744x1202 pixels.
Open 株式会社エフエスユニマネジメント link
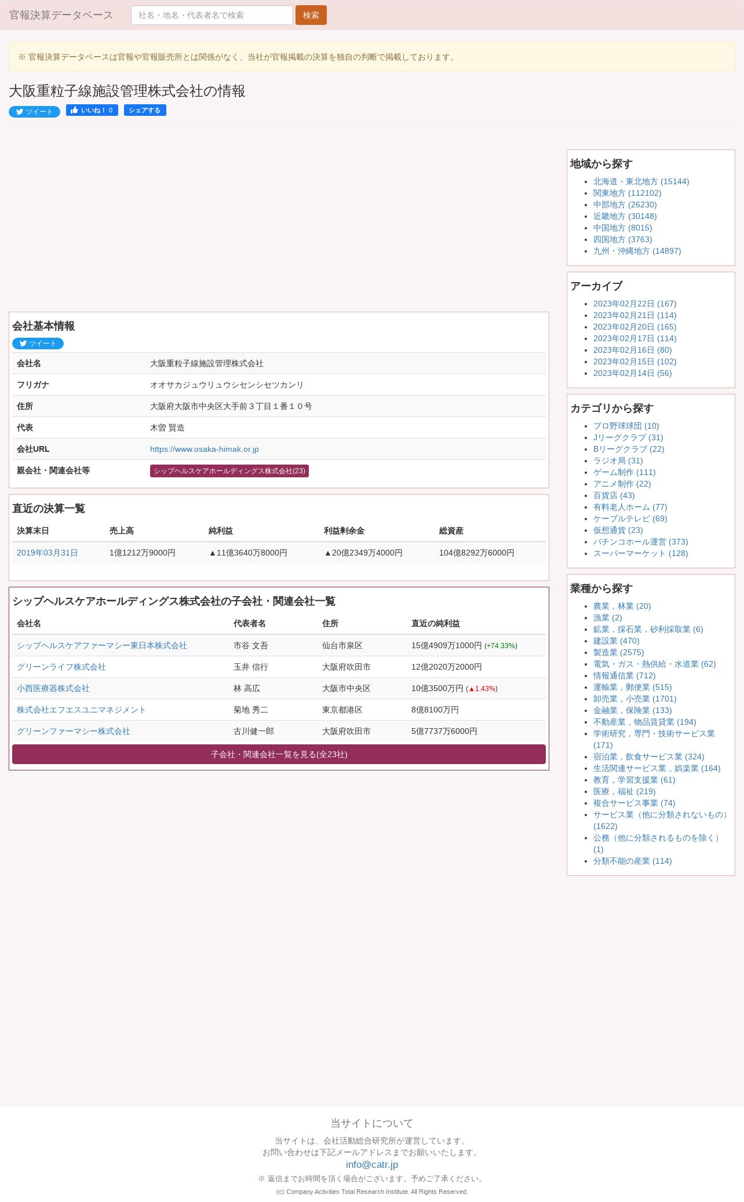click(81, 710)
